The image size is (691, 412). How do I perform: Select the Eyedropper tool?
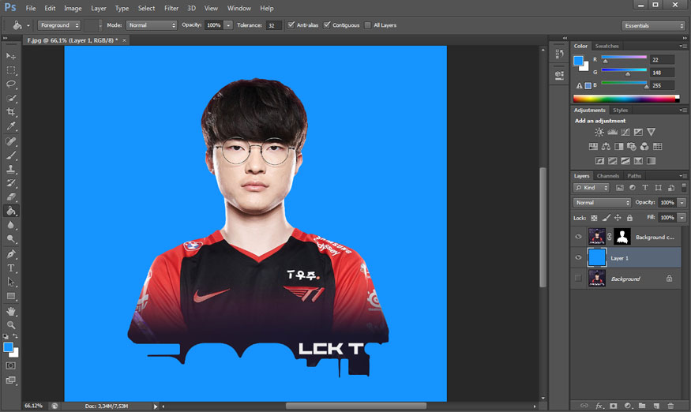(x=11, y=126)
